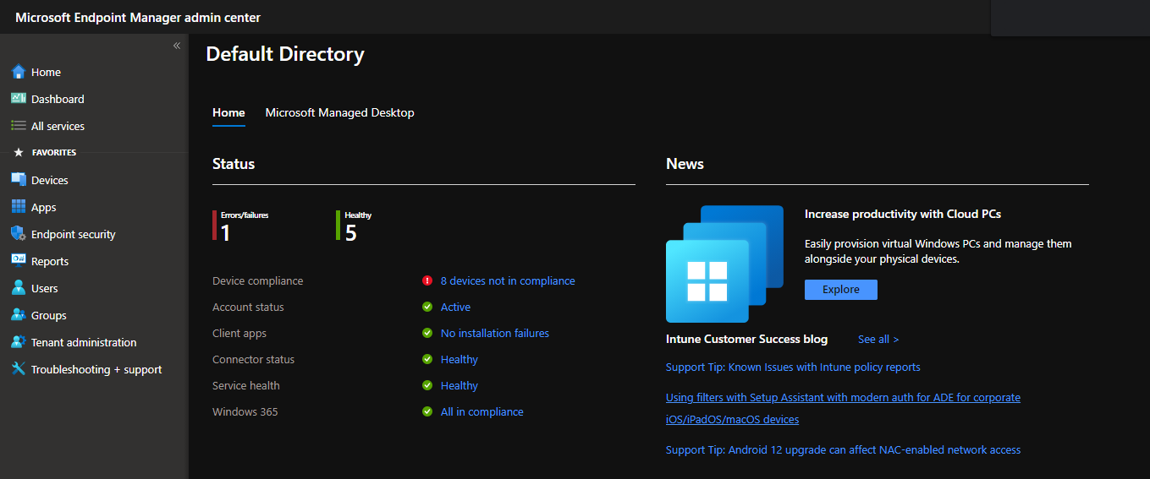Open Using filters with Setup Assistant article
1150x479 pixels.
click(843, 408)
